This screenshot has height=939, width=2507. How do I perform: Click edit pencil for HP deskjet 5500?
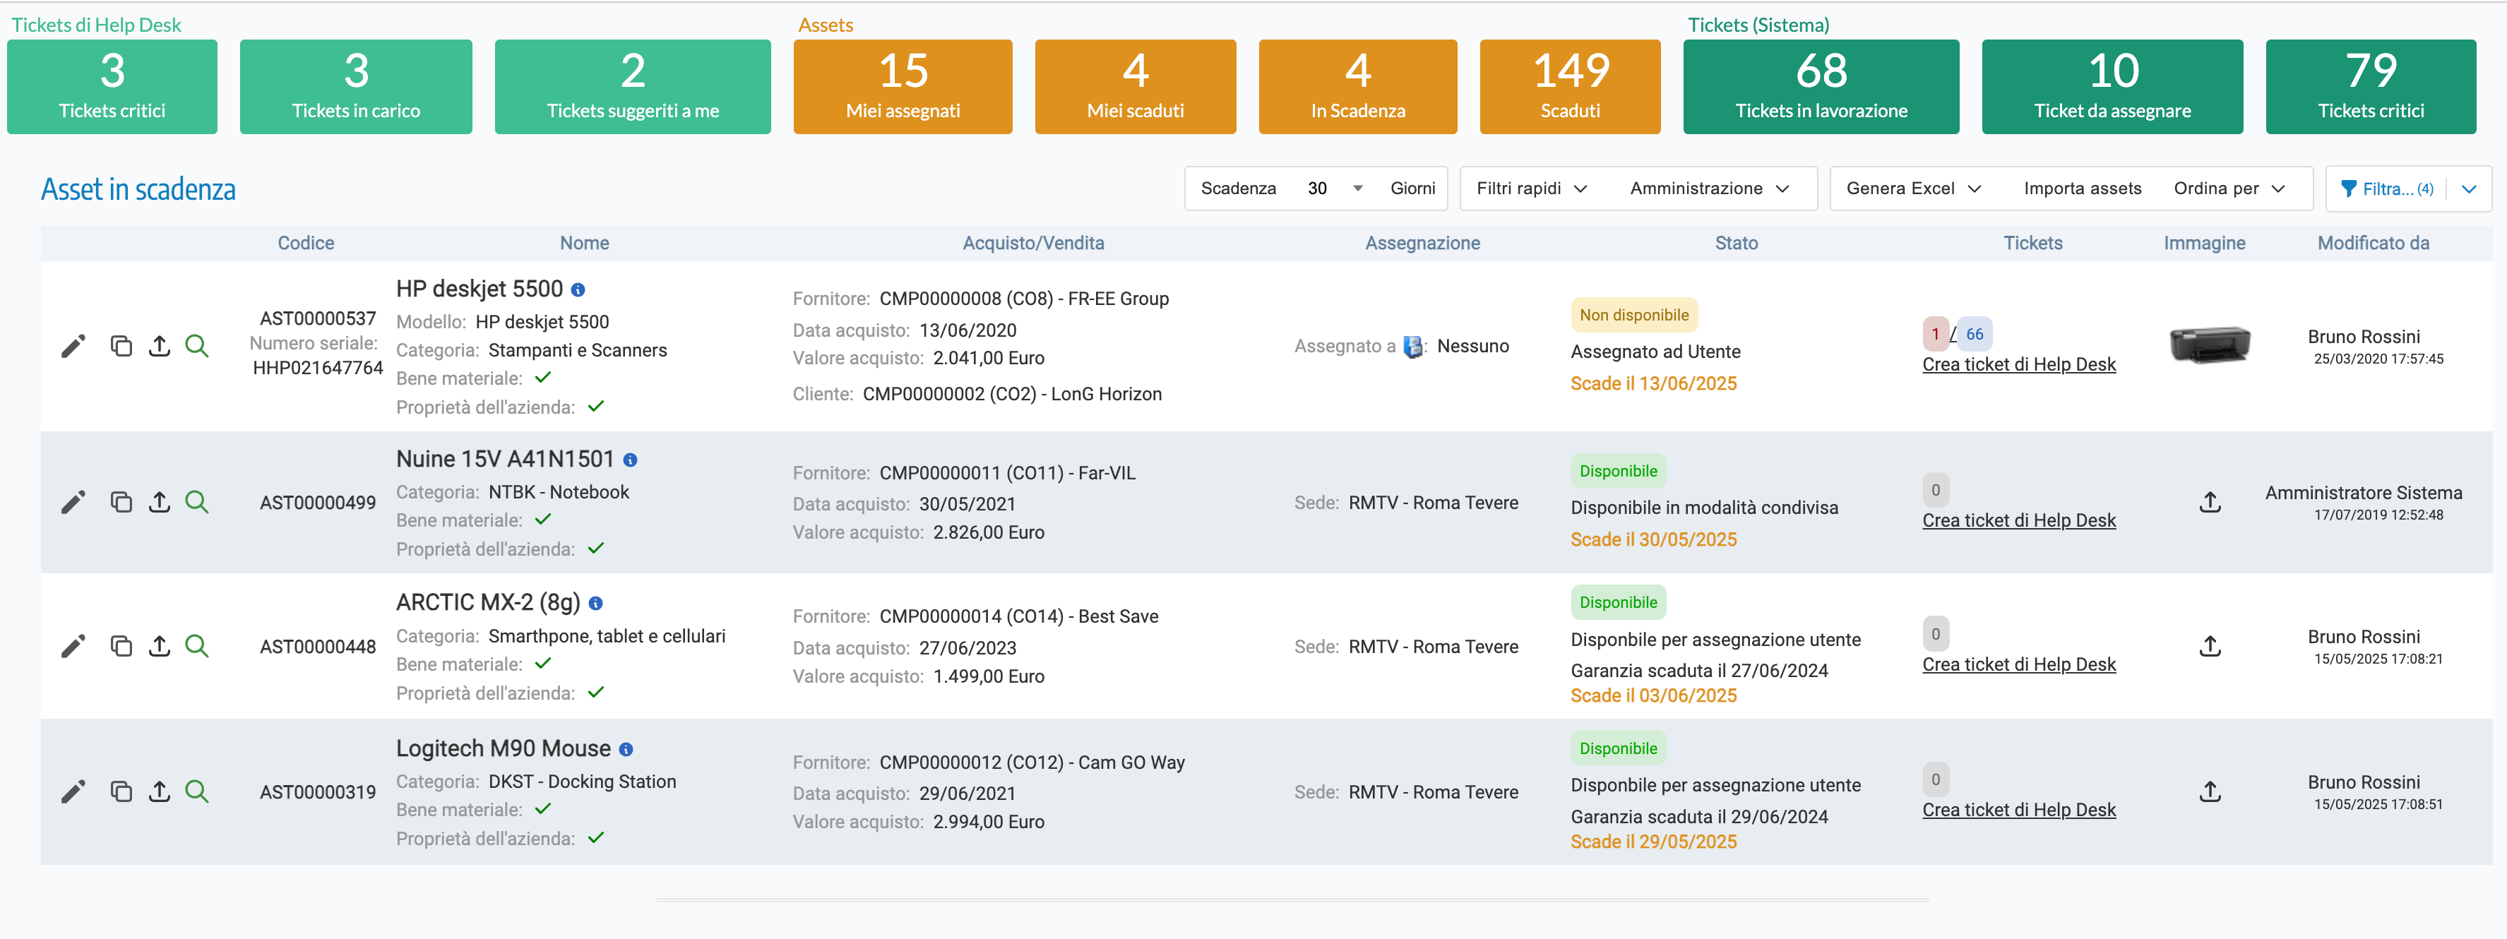point(73,347)
